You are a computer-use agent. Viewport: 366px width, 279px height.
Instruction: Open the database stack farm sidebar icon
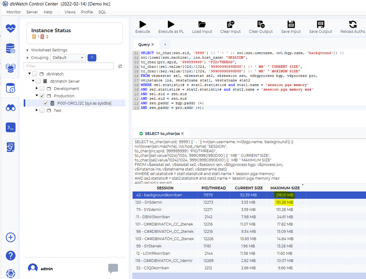[11, 68]
